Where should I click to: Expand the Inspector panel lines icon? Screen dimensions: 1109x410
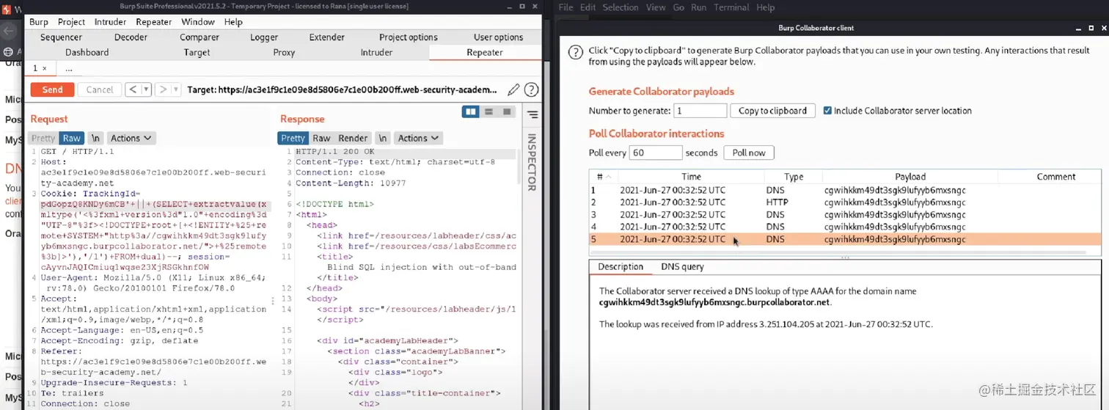click(x=532, y=115)
